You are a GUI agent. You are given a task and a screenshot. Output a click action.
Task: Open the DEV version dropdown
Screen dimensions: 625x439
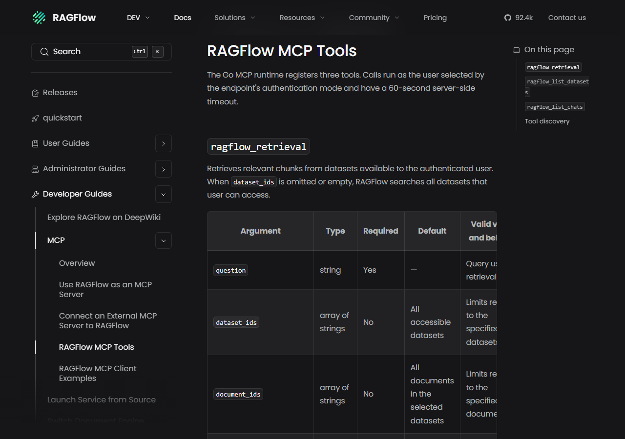138,18
